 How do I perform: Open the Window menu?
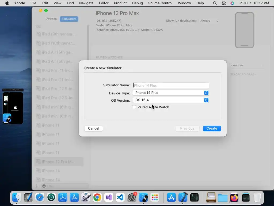coord(184,3)
